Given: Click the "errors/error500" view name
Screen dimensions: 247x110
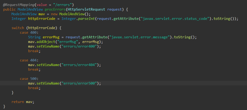Looking at the screenshot, I should tap(79, 83).
